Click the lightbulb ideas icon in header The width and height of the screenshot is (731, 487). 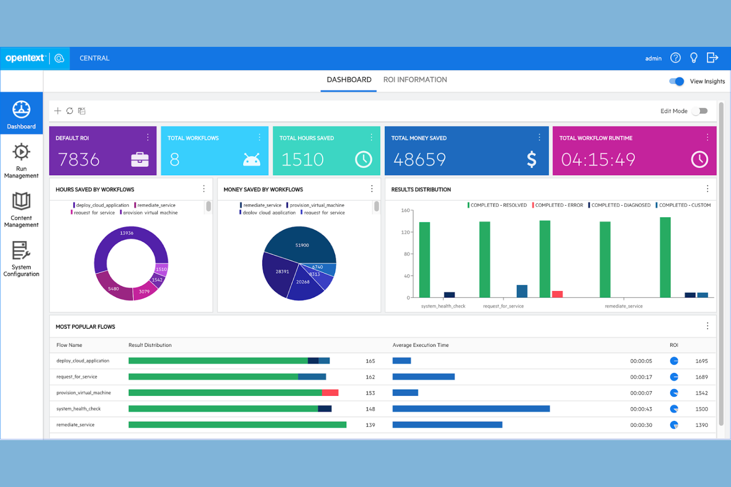(x=693, y=58)
